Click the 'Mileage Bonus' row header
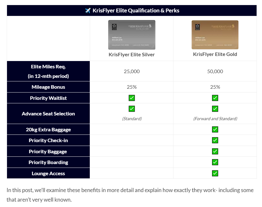 pos(48,87)
